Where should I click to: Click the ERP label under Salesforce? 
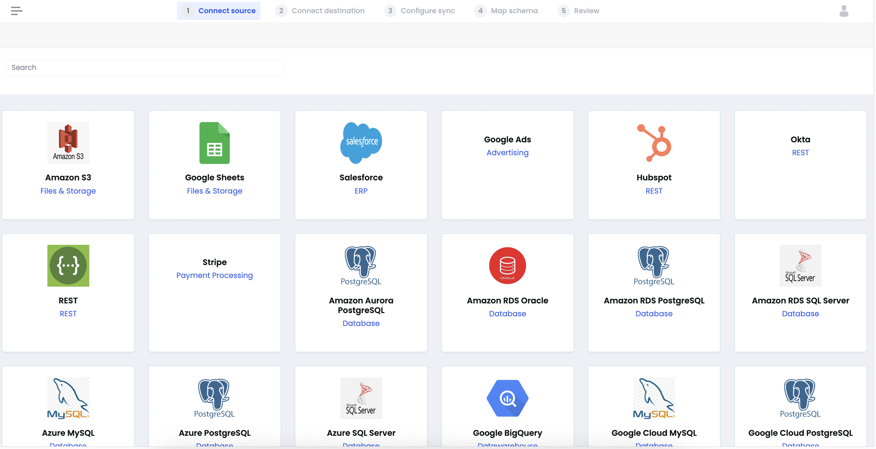pos(361,191)
